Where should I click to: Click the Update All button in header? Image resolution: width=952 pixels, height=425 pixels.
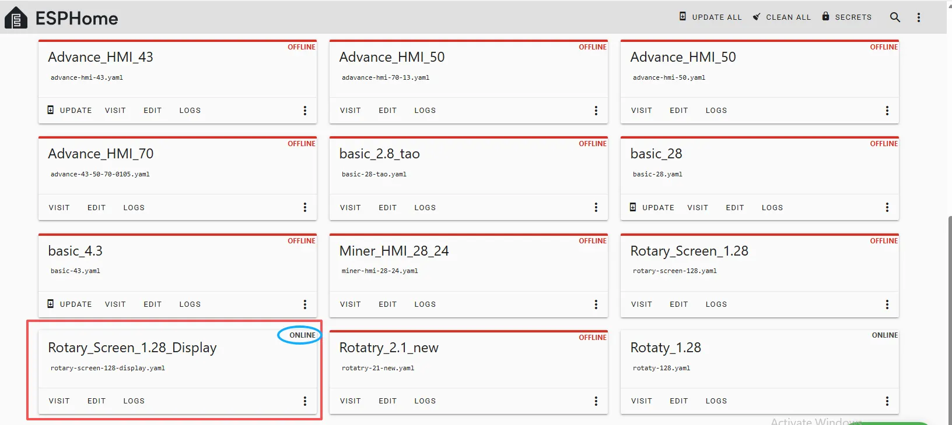click(x=710, y=17)
